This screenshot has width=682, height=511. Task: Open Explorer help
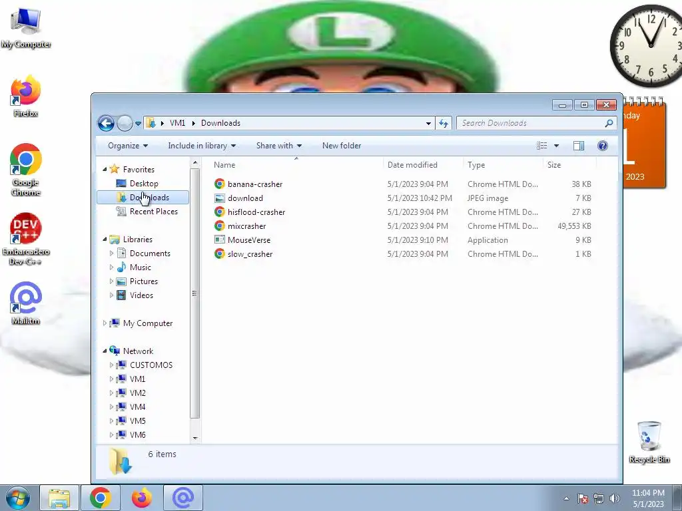coord(602,146)
